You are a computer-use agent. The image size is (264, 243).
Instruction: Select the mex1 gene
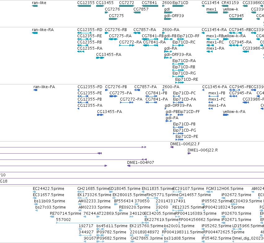212,12
